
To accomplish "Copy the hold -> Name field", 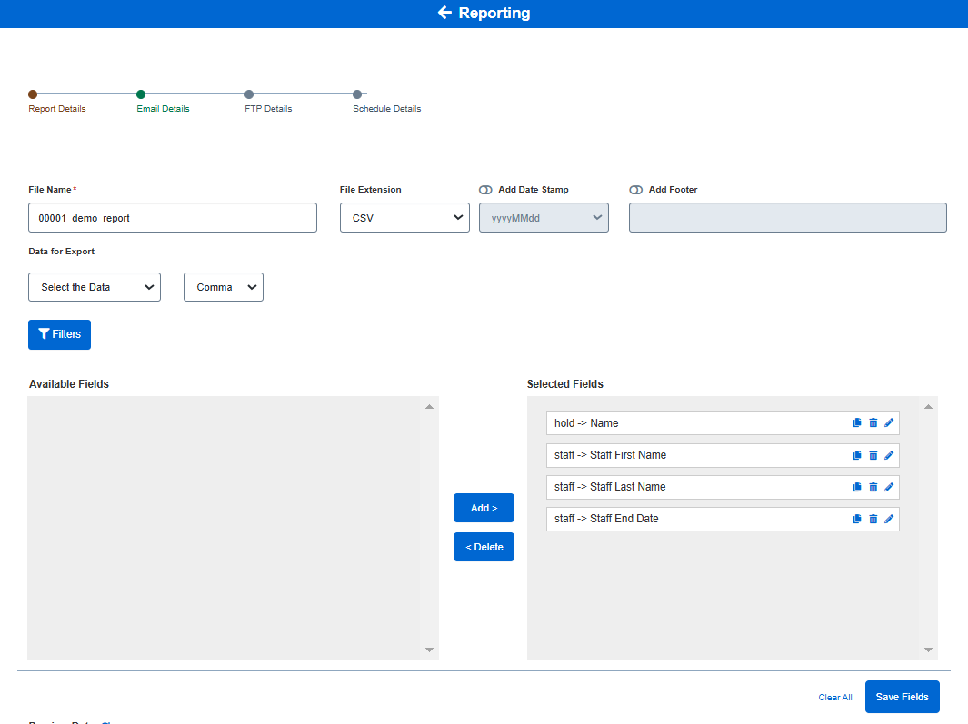I will [857, 422].
